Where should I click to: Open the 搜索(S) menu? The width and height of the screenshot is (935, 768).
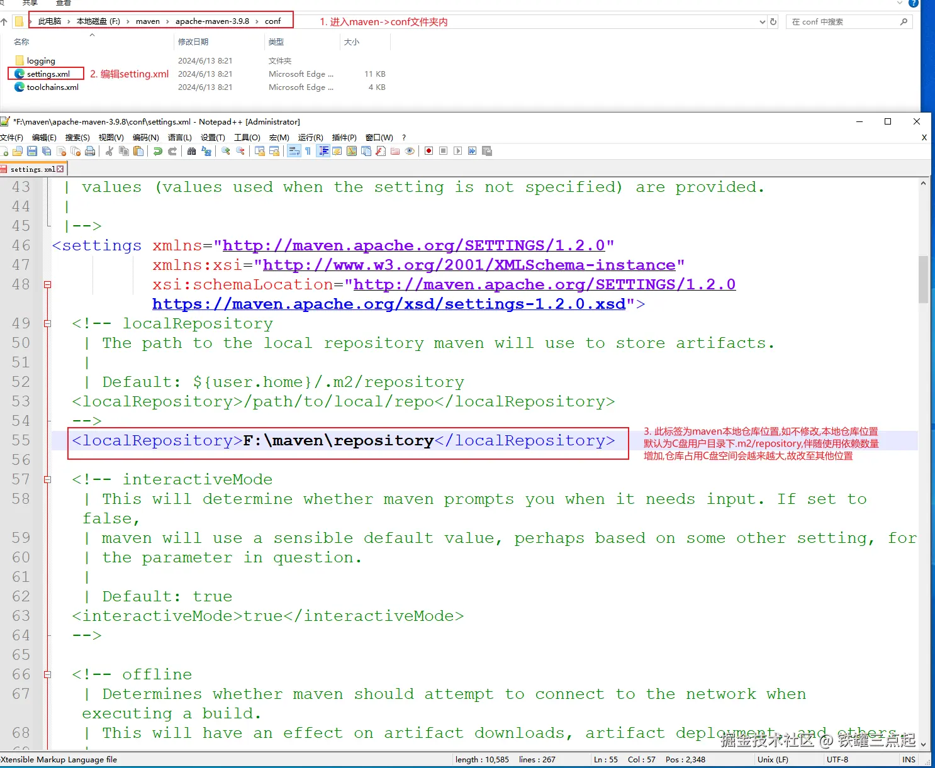tap(77, 137)
